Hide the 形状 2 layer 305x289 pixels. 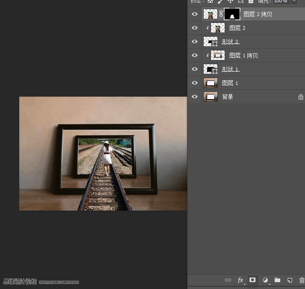point(194,42)
